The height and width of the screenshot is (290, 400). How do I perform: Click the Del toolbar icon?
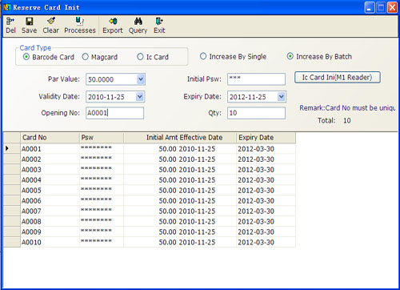tap(10, 21)
